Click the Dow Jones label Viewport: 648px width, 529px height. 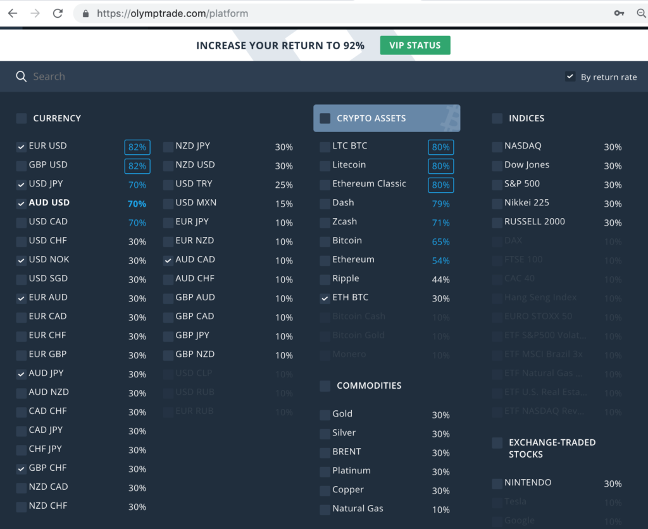(527, 165)
